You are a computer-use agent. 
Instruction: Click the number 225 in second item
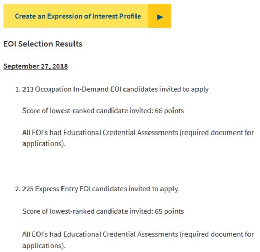pyautogui.click(x=28, y=189)
